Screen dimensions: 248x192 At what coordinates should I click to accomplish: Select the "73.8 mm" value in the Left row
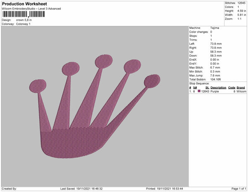(216, 44)
